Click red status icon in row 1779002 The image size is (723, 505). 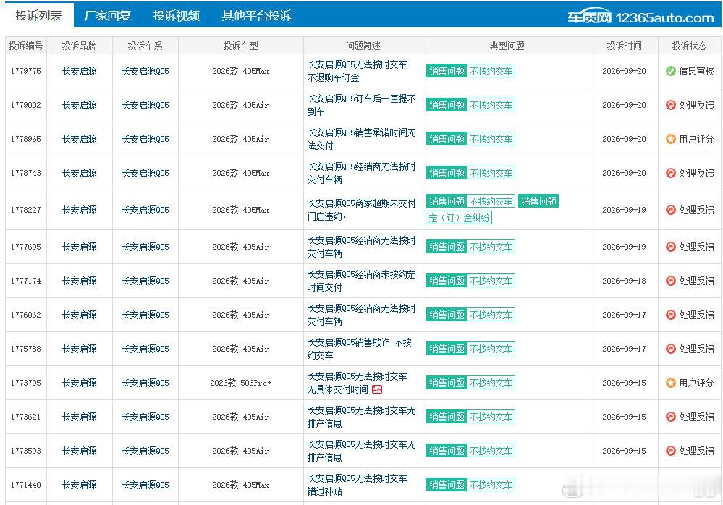pos(670,105)
